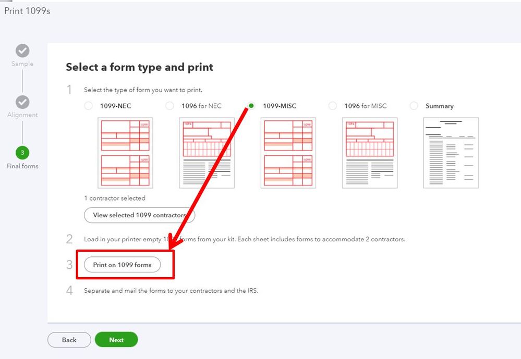Click the Summary report preview thumbnail

coord(451,153)
